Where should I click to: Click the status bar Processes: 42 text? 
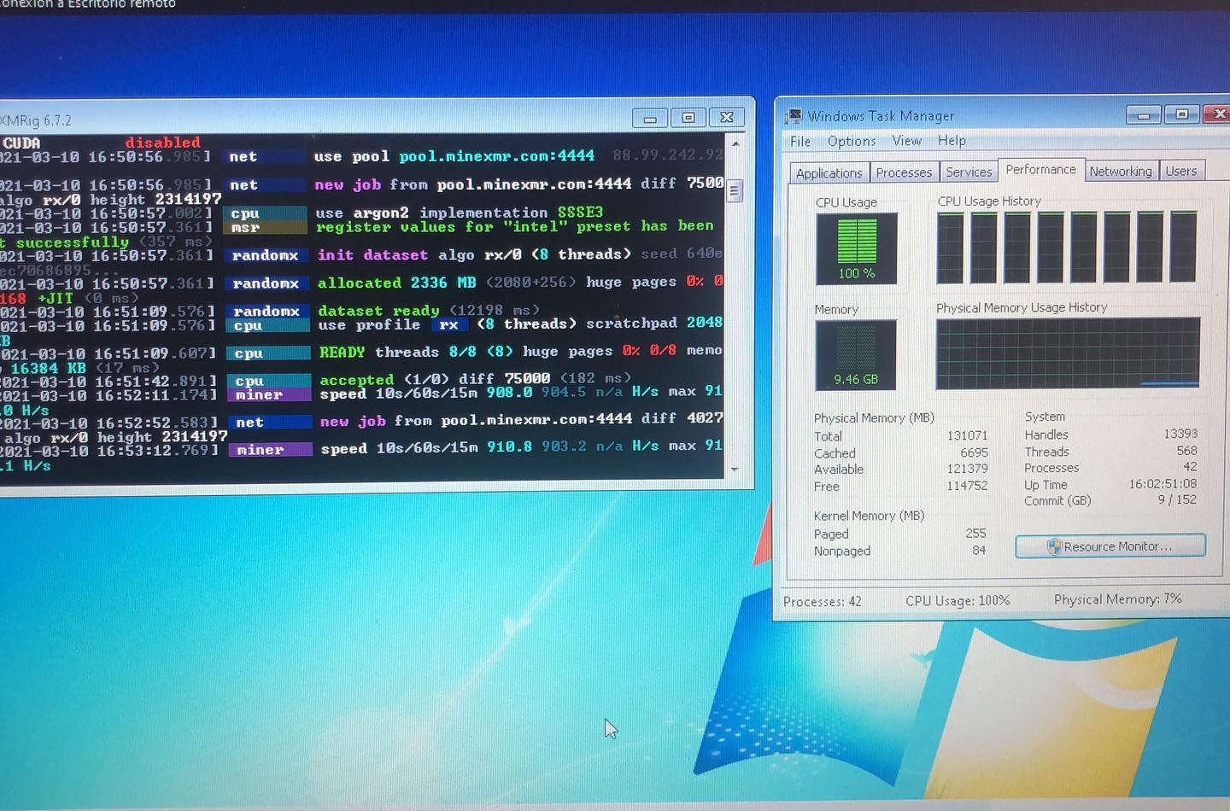(x=823, y=602)
